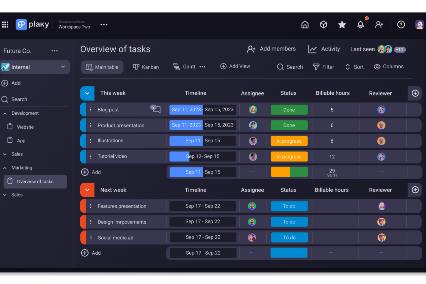The width and height of the screenshot is (426, 284).
Task: Click the Sep 11 - Sep 15 timeline of Blog post
Action: [202, 110]
